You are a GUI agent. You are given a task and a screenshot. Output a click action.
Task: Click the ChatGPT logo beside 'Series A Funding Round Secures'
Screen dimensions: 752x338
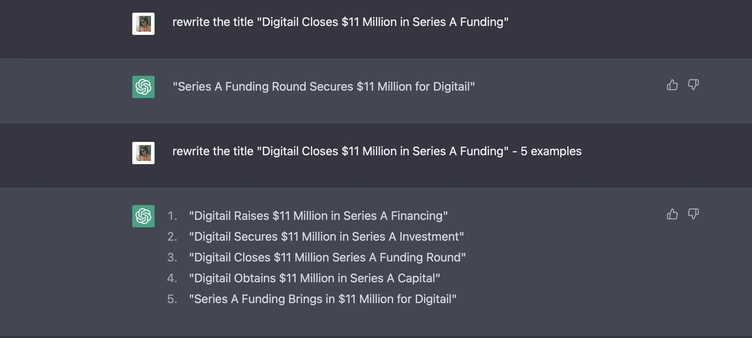143,87
